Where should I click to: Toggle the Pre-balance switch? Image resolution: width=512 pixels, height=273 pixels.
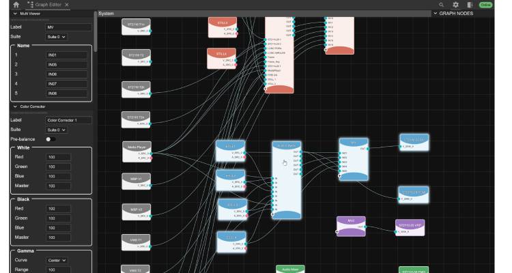(50, 139)
